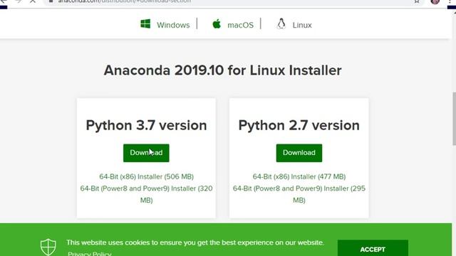Bookmark this page with star icon

tap(417, 1)
